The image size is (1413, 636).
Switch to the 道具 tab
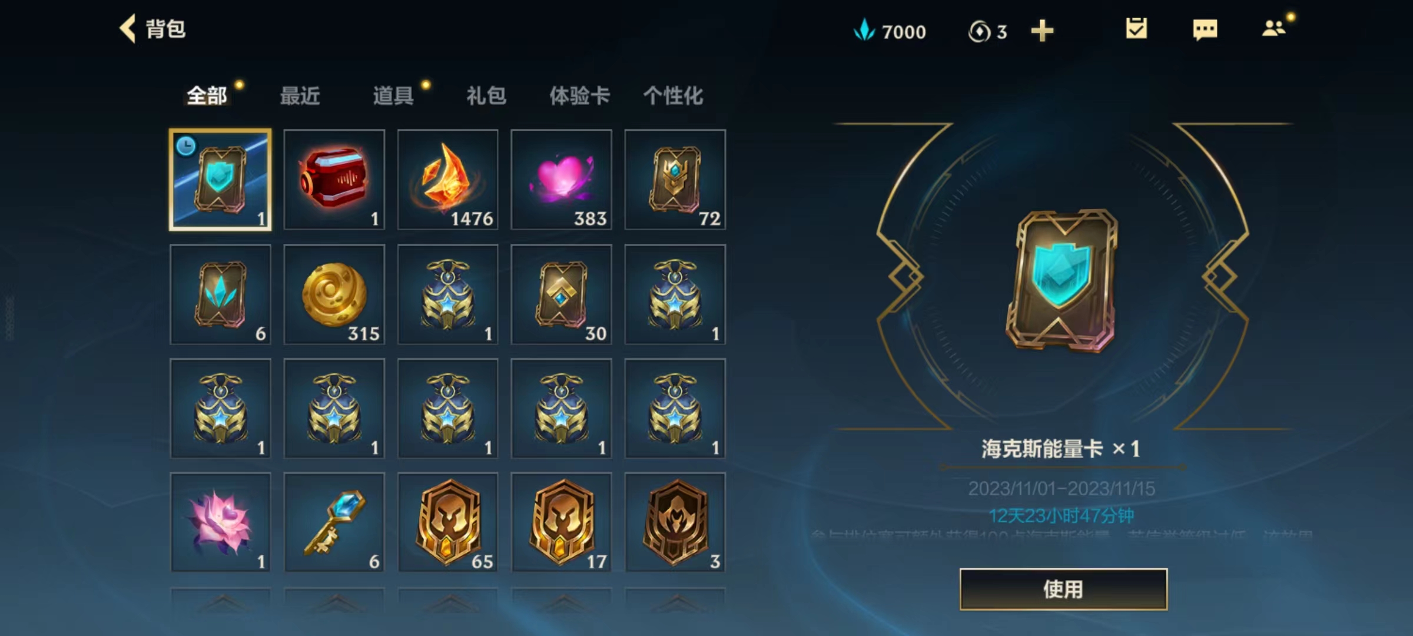point(393,95)
